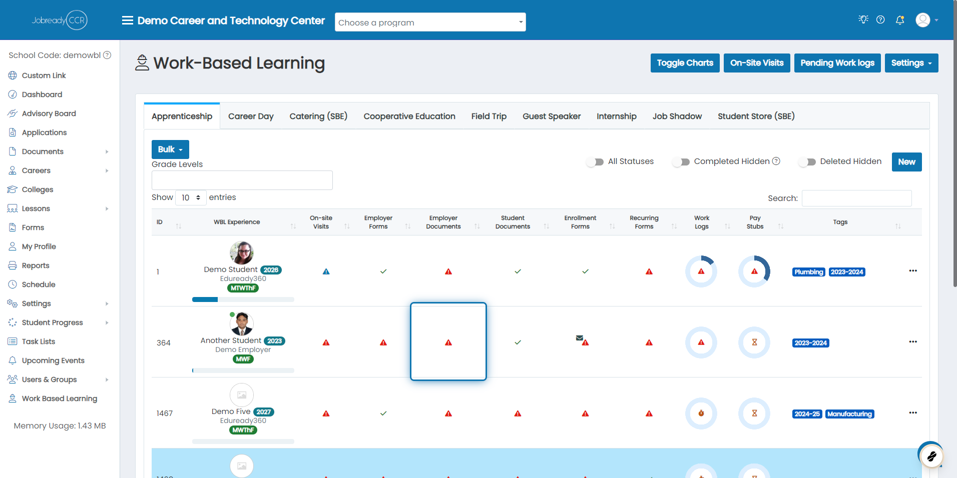Click Demo Student's progress bar
Image resolution: width=957 pixels, height=478 pixels.
coord(243,299)
